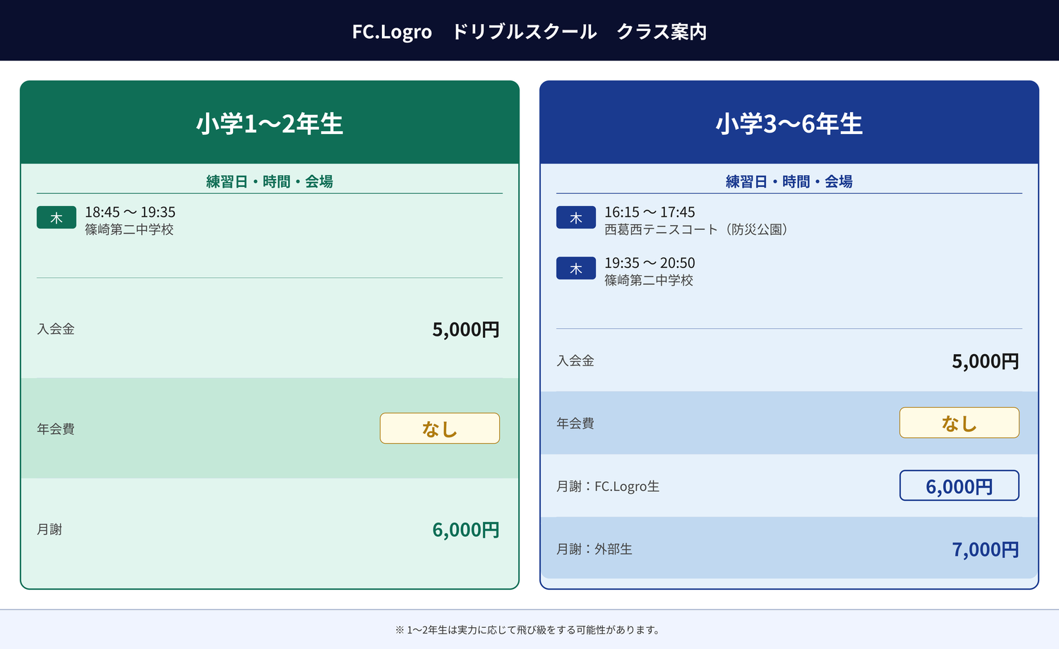Viewport: 1059px width, 649px height.
Task: Click the 小学1～2年生 green card header
Action: [x=270, y=123]
